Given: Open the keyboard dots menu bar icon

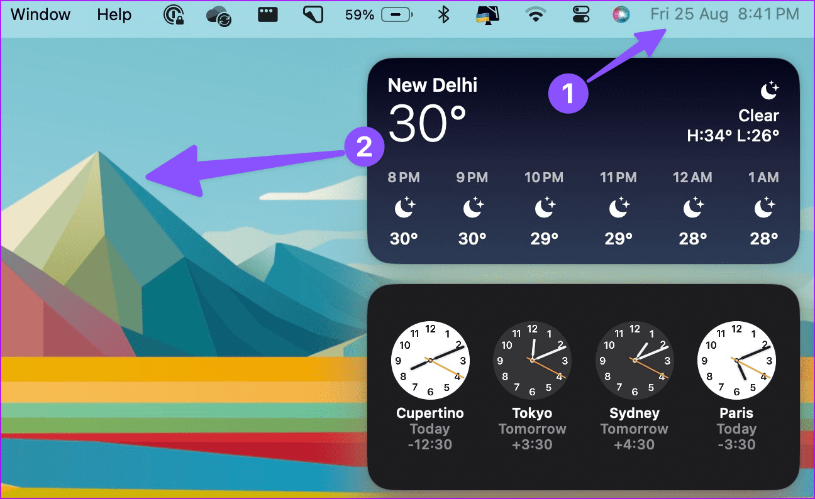Looking at the screenshot, I should [267, 14].
